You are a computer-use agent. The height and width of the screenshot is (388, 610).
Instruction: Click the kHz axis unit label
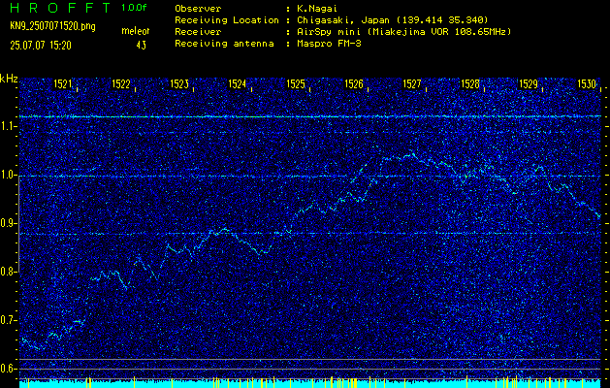click(x=9, y=79)
